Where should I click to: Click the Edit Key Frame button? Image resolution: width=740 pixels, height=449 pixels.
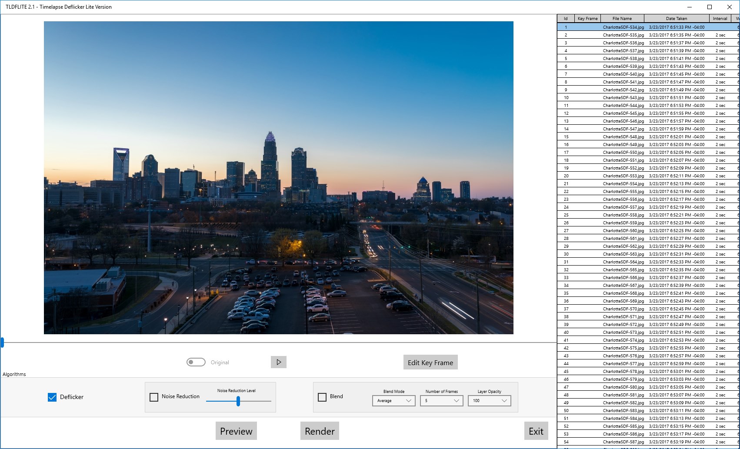(430, 363)
